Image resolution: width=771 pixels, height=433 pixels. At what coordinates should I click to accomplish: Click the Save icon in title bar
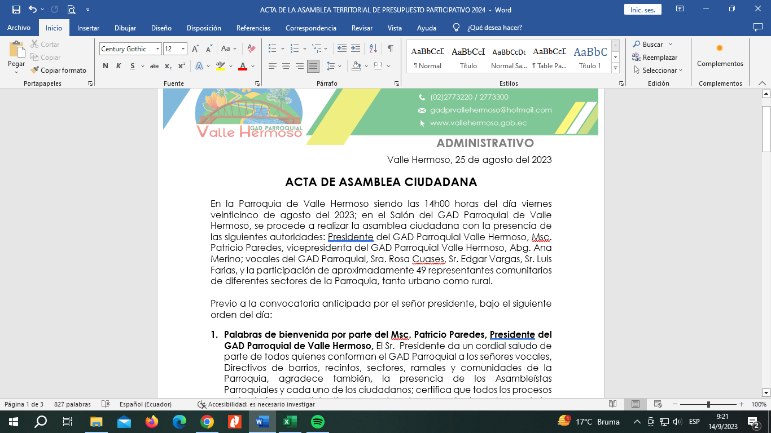16,10
